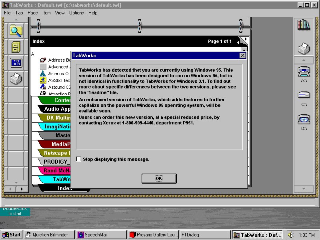The height and width of the screenshot is (240, 320).
Task: Open the Help menu
Action: click(93, 13)
